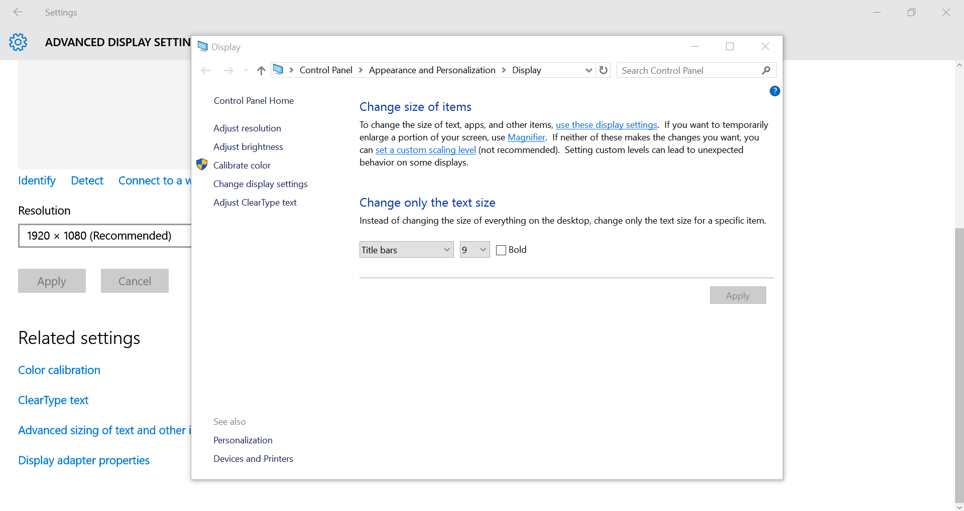The height and width of the screenshot is (511, 964).
Task: Expand the chevron before Control Panel breadcrumb
Action: tap(291, 70)
